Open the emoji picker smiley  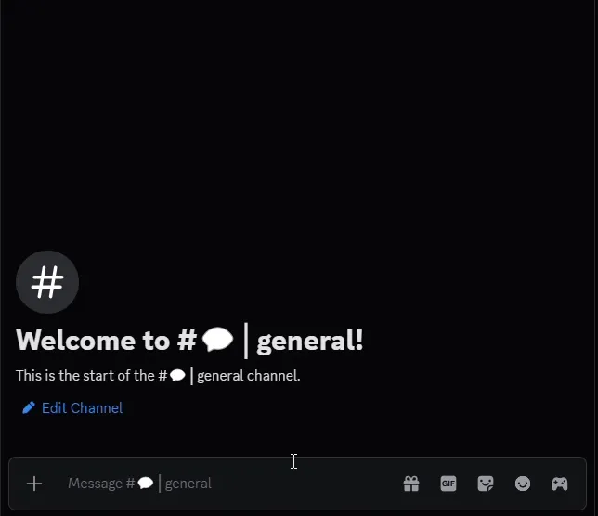523,484
